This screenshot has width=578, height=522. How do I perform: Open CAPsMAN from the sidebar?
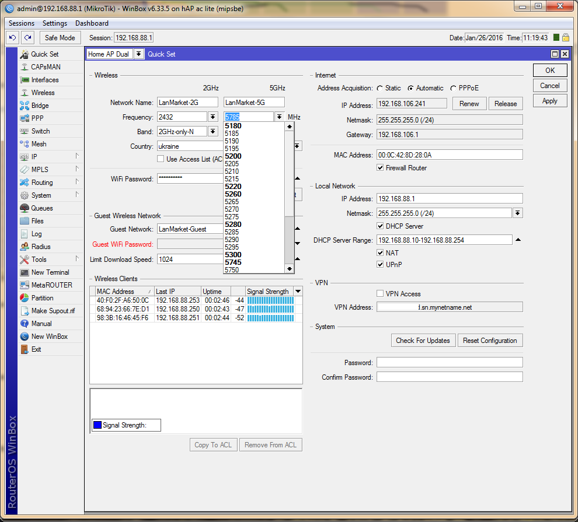click(x=45, y=67)
